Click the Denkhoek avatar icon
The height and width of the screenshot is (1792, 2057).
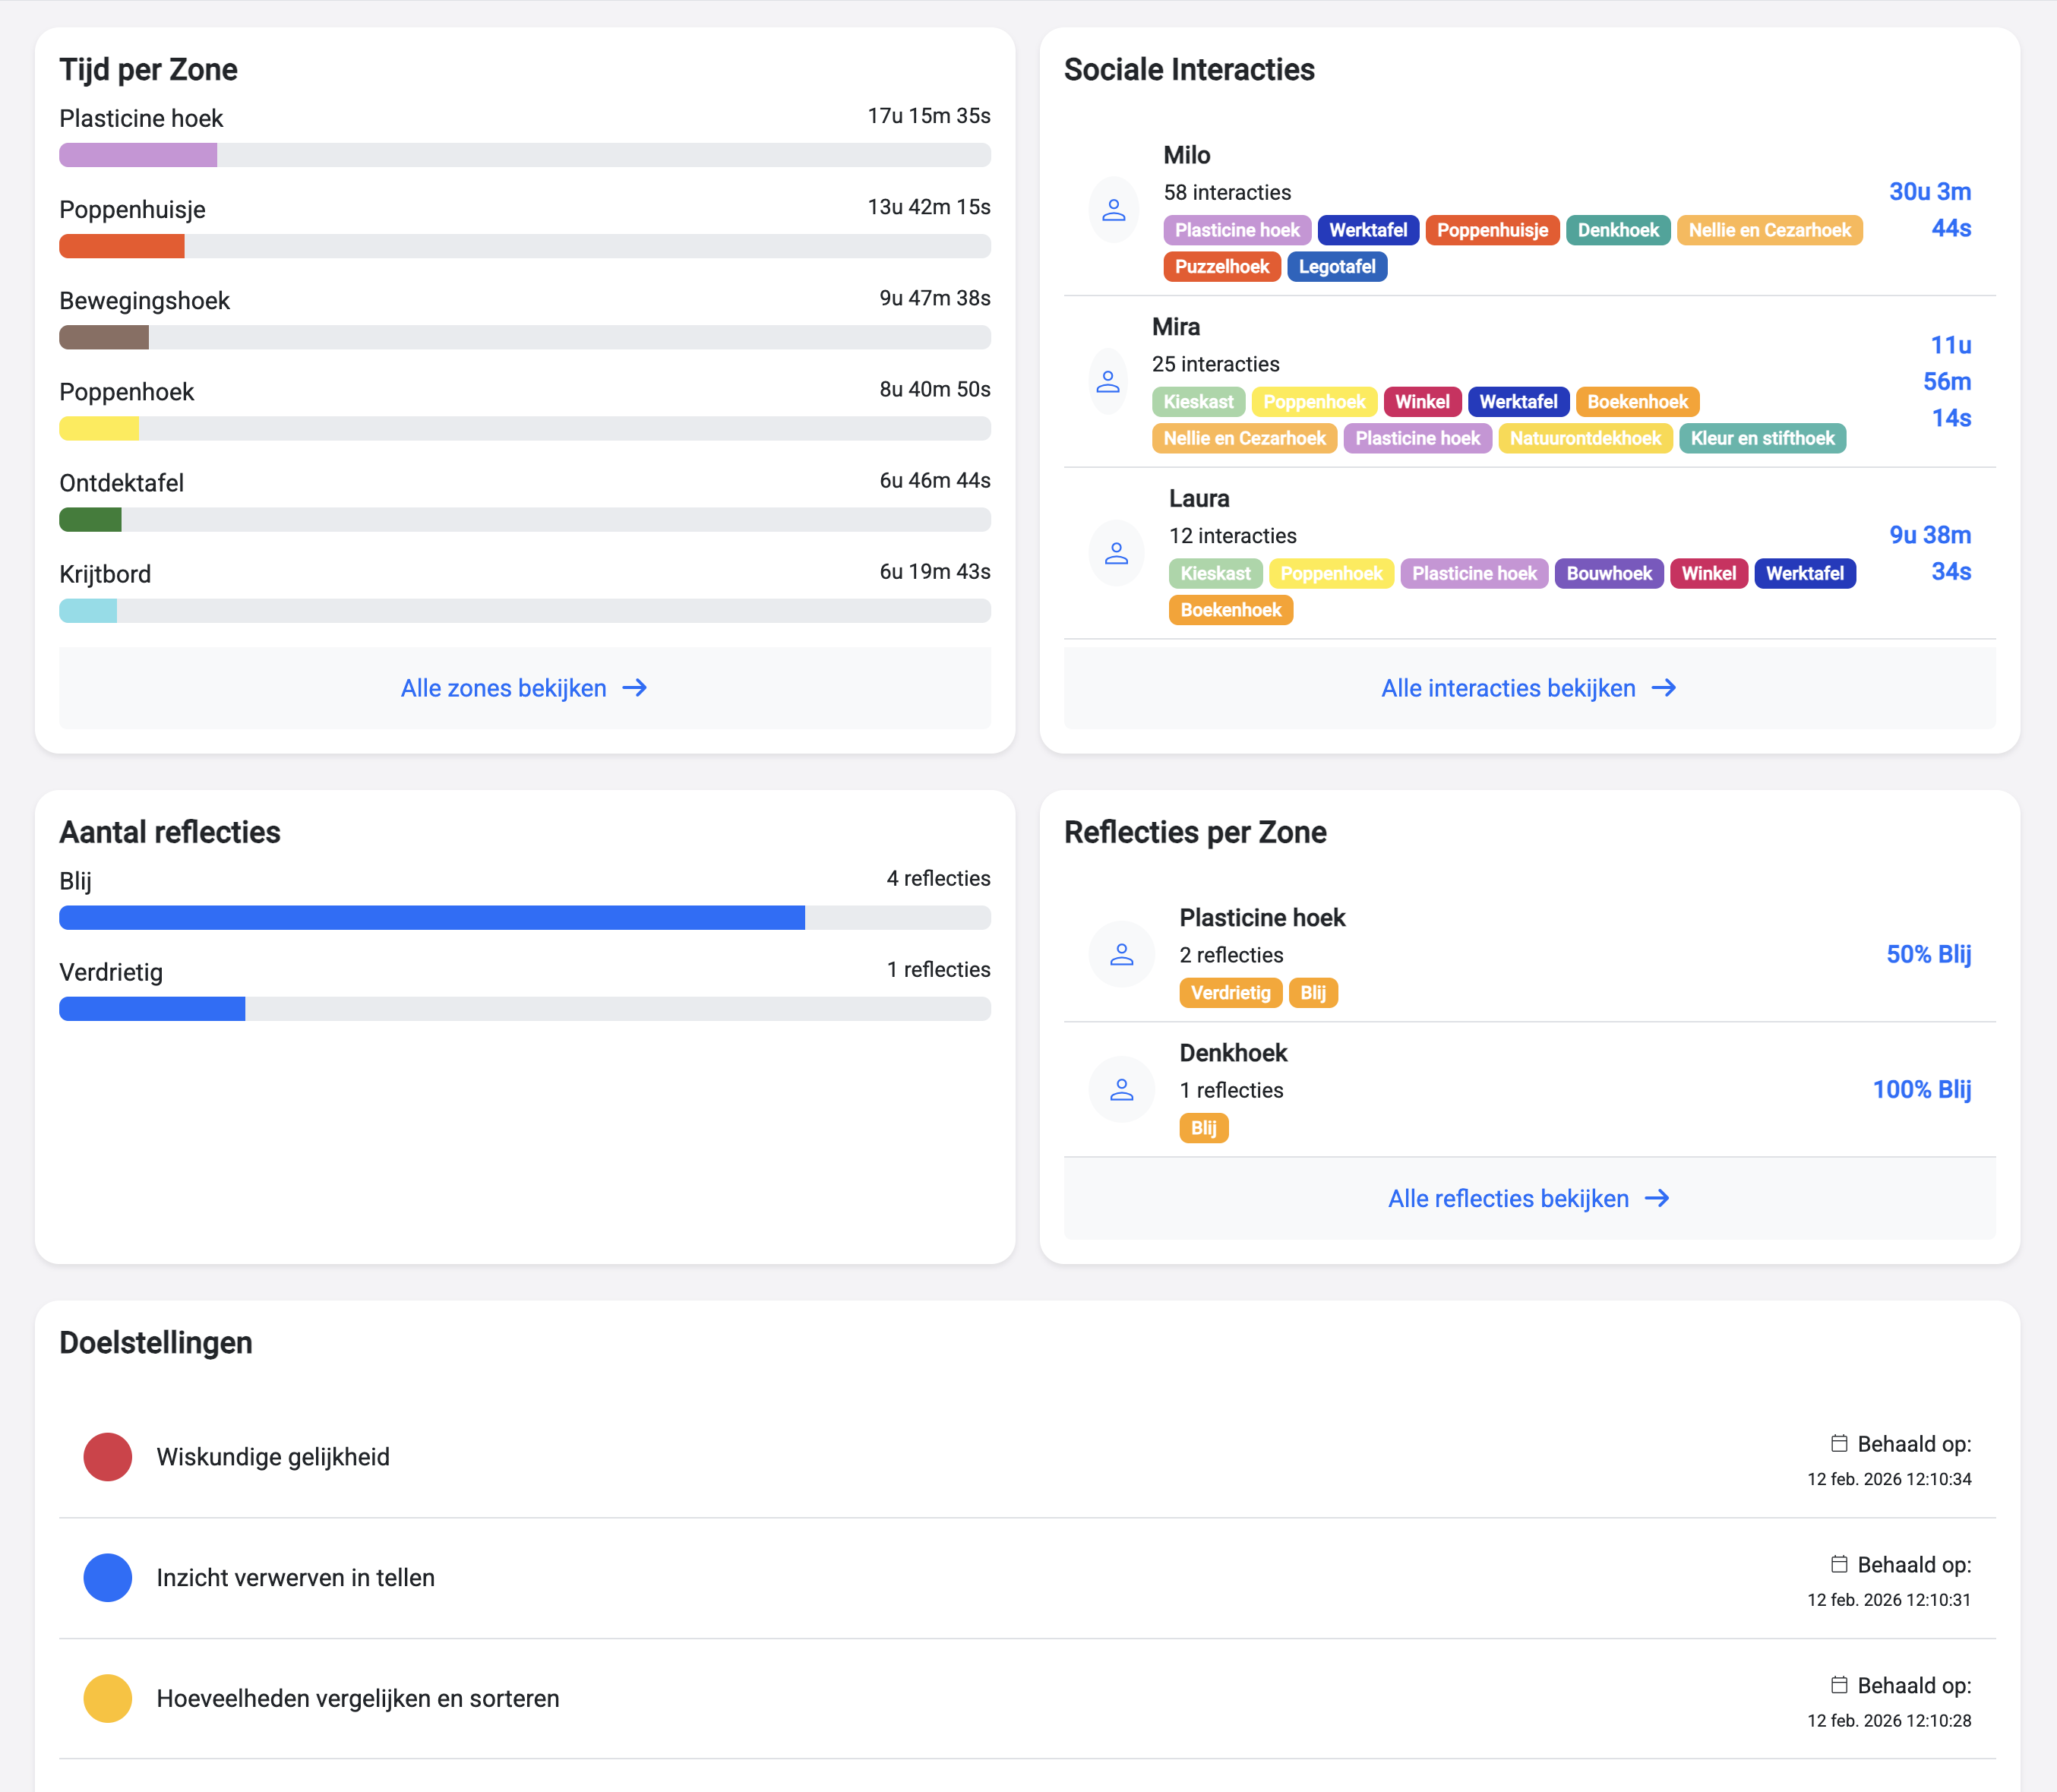coord(1122,1089)
